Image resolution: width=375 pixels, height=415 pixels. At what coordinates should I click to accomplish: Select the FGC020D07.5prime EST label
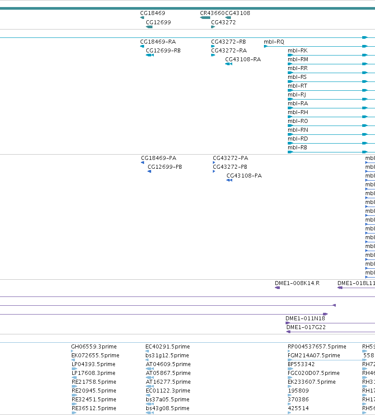click(314, 373)
